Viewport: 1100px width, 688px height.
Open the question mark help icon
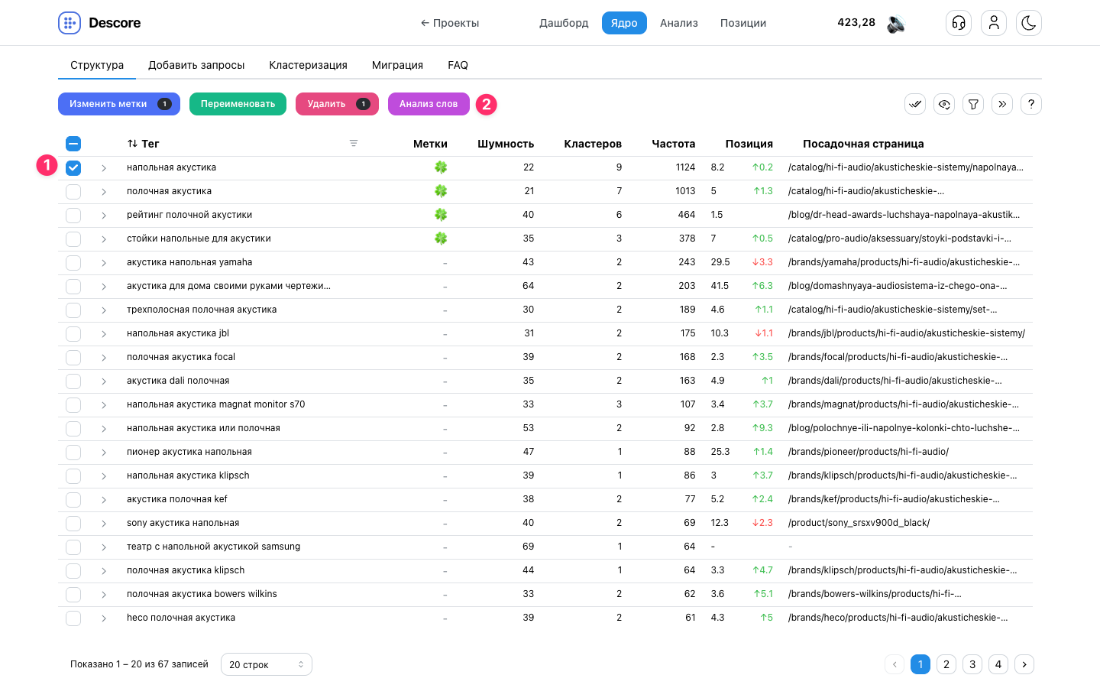(1031, 104)
